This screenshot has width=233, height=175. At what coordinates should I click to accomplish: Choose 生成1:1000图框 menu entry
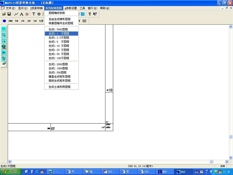click(62, 68)
